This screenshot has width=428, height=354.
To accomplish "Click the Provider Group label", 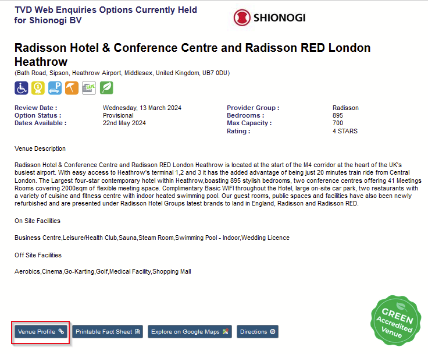I will 253,108.
